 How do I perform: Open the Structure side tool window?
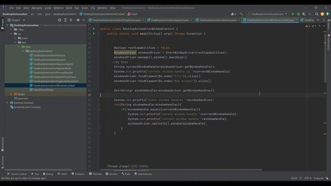click(x=2, y=162)
